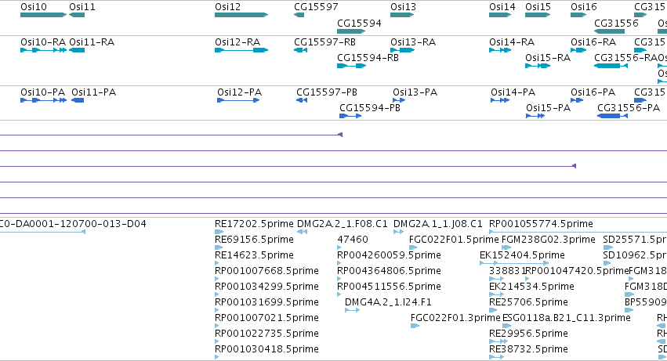Image resolution: width=667 pixels, height=361 pixels.
Task: Select the Osi15-PA protein glyph
Action: pos(535,116)
